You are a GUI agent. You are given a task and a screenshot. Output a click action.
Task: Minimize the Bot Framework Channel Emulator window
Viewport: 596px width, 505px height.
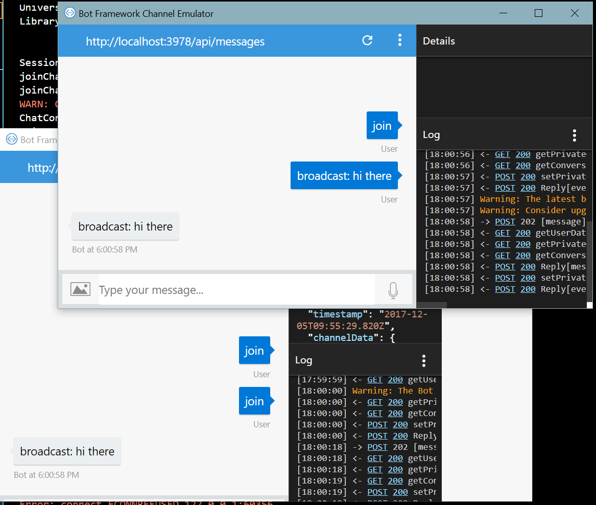point(503,13)
